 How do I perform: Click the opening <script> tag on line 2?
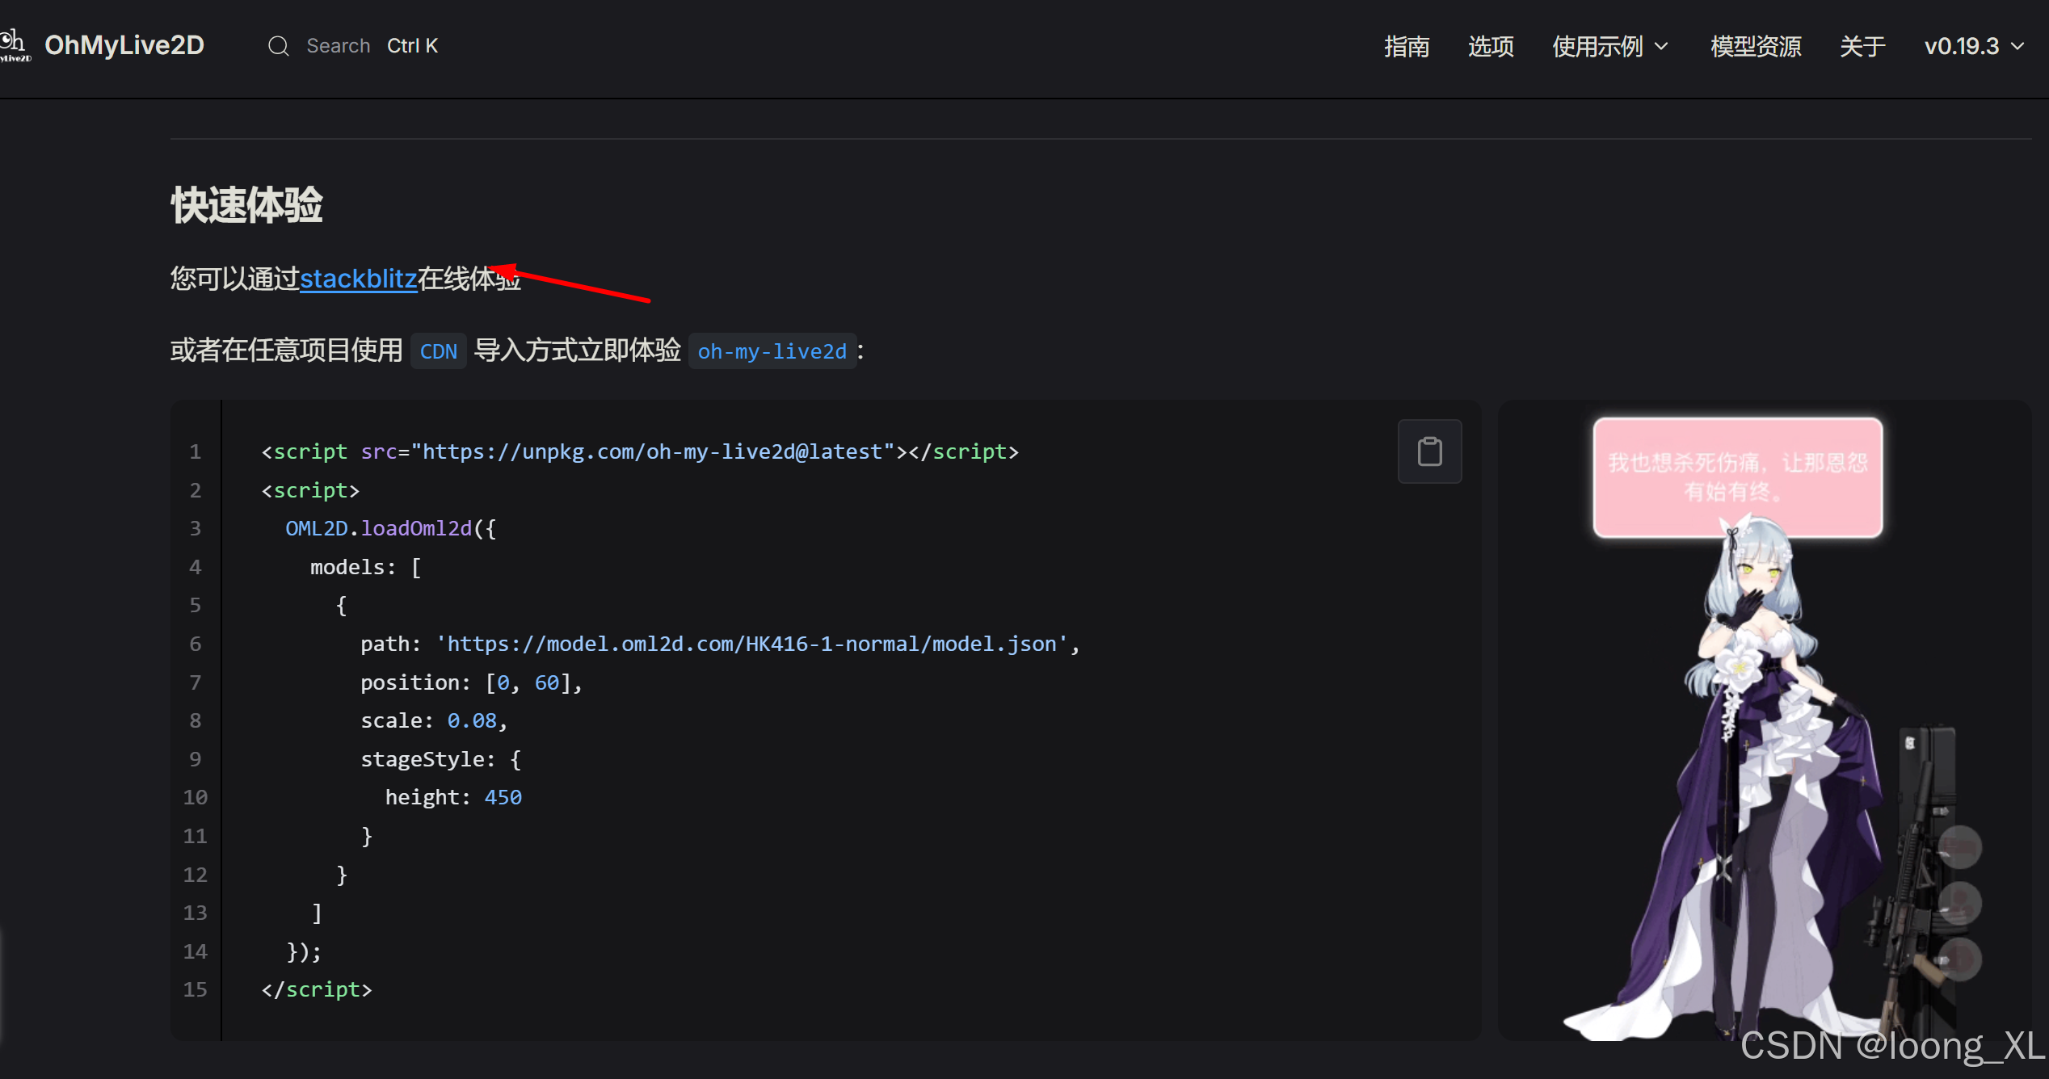(x=310, y=490)
